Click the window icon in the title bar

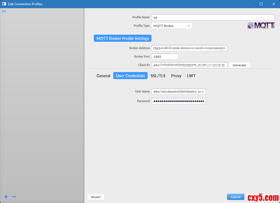[x=4, y=4]
